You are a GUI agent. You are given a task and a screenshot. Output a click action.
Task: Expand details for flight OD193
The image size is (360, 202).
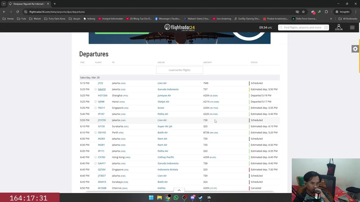coord(96,132)
